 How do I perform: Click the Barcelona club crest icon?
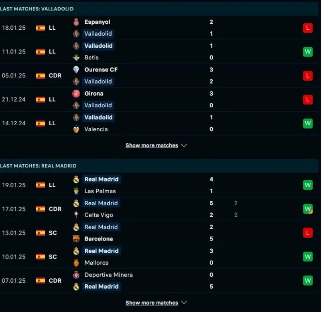click(x=76, y=239)
